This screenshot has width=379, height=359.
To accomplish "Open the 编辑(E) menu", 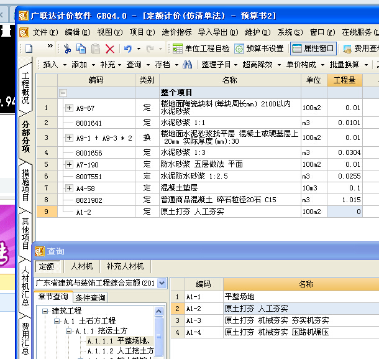I will (x=78, y=32).
